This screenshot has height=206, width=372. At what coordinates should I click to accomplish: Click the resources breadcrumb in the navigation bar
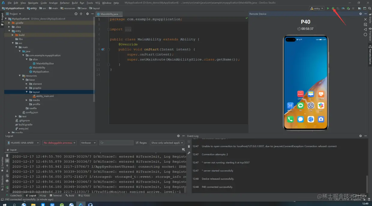point(68,8)
